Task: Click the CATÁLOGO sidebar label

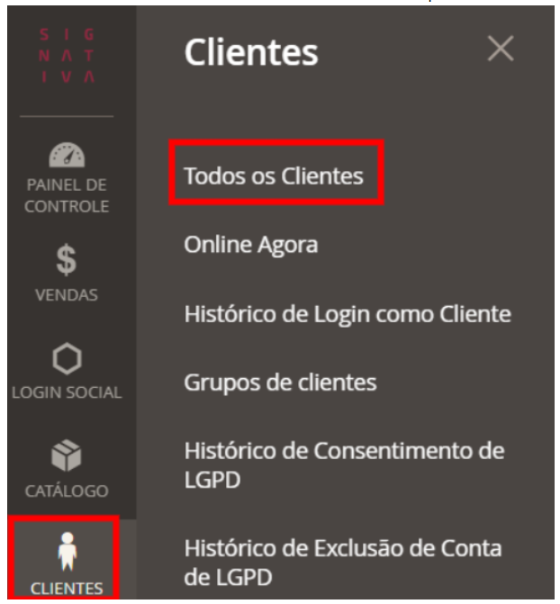Action: 67,491
